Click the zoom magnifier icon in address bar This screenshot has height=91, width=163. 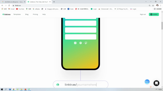[150, 6]
